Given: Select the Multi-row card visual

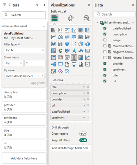Looking at the screenshot, I should 53,58.
